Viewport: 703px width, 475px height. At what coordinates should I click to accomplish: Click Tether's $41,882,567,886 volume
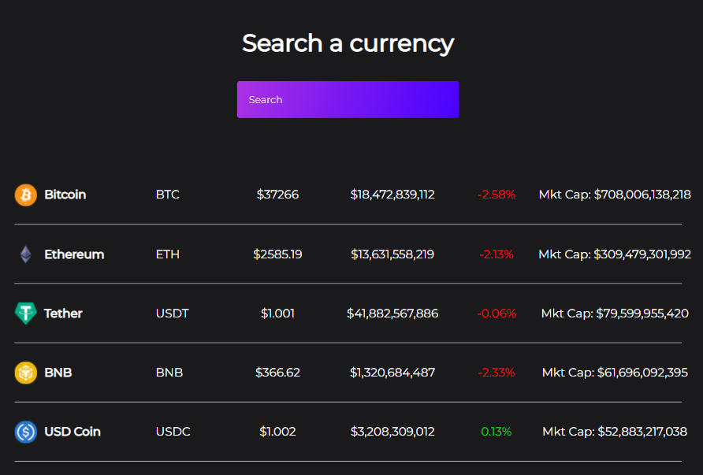392,314
